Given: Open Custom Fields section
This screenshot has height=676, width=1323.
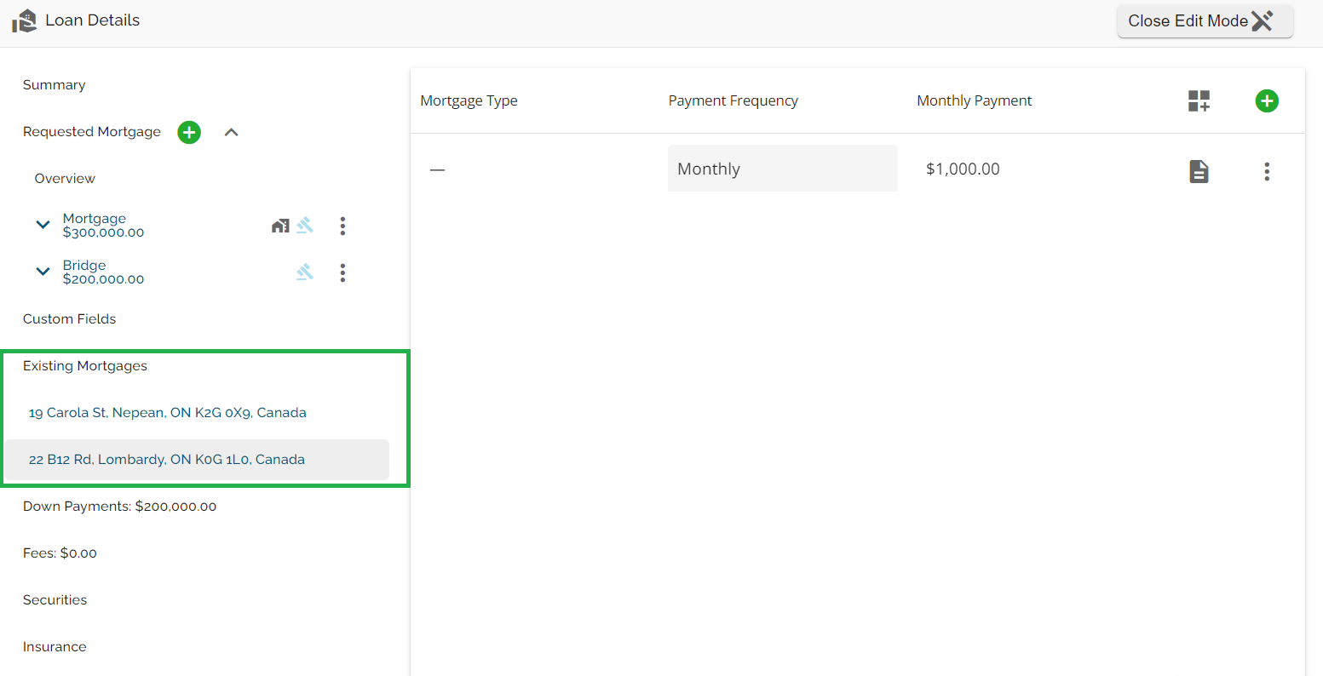Looking at the screenshot, I should click(x=69, y=319).
